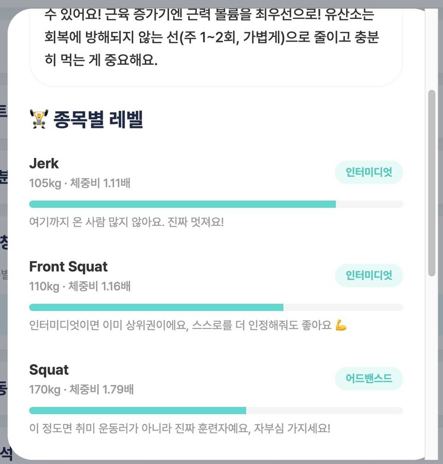This screenshot has width=443, height=464.
Task: Click the Front Squat 인터미디엇 badge
Action: [x=369, y=276]
